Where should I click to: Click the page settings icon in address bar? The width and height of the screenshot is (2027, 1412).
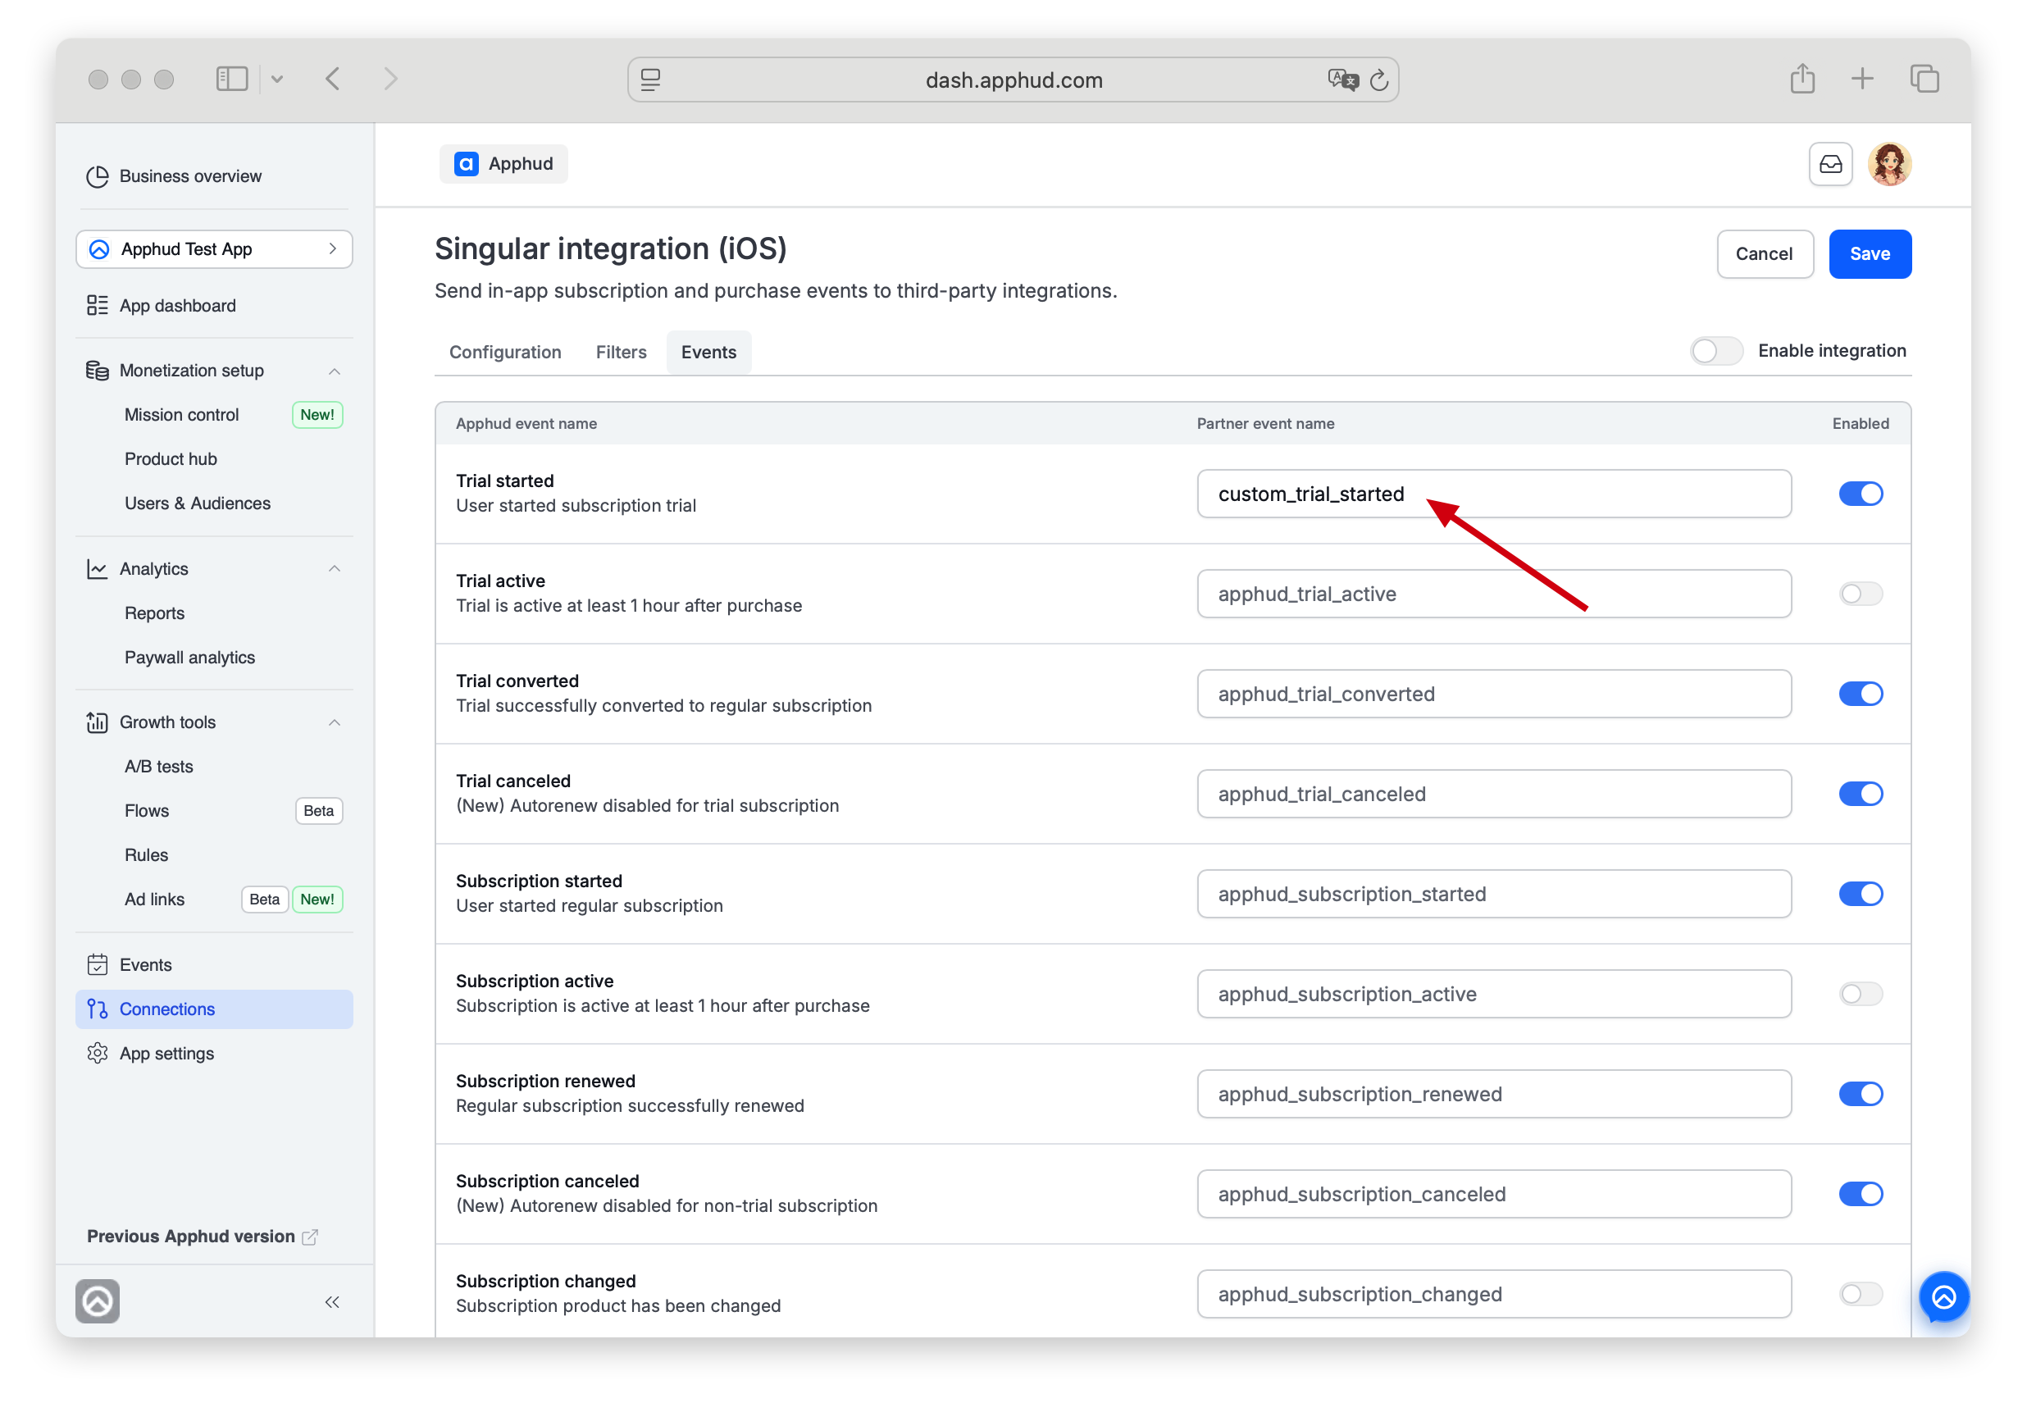[x=650, y=80]
